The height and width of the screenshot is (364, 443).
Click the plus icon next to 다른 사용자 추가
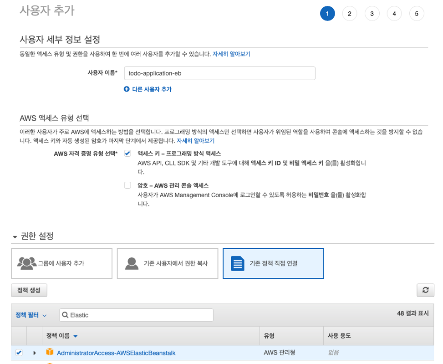point(127,89)
